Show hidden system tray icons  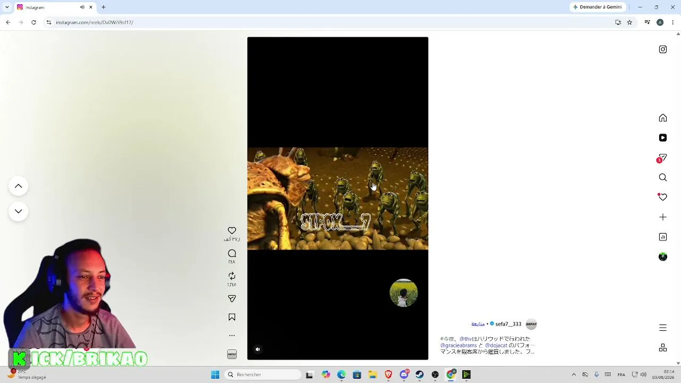tap(574, 374)
